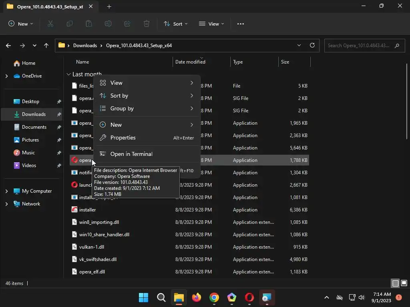
Task: Select win8_importing.dll file
Action: (x=189, y=222)
